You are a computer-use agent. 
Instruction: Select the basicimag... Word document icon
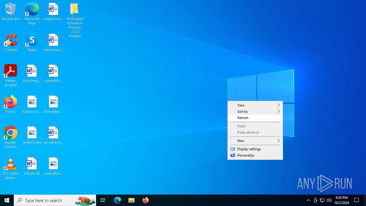pos(32,74)
